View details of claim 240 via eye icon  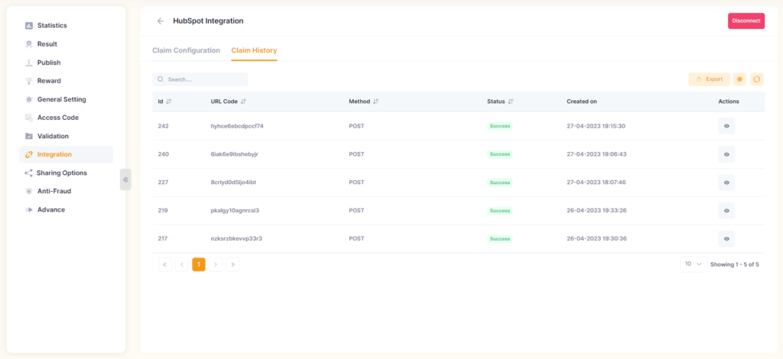[726, 154]
